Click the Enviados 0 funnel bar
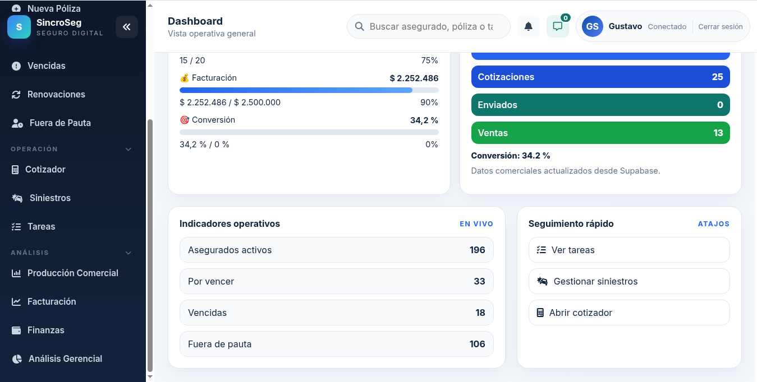This screenshot has width=757, height=382. pos(600,105)
